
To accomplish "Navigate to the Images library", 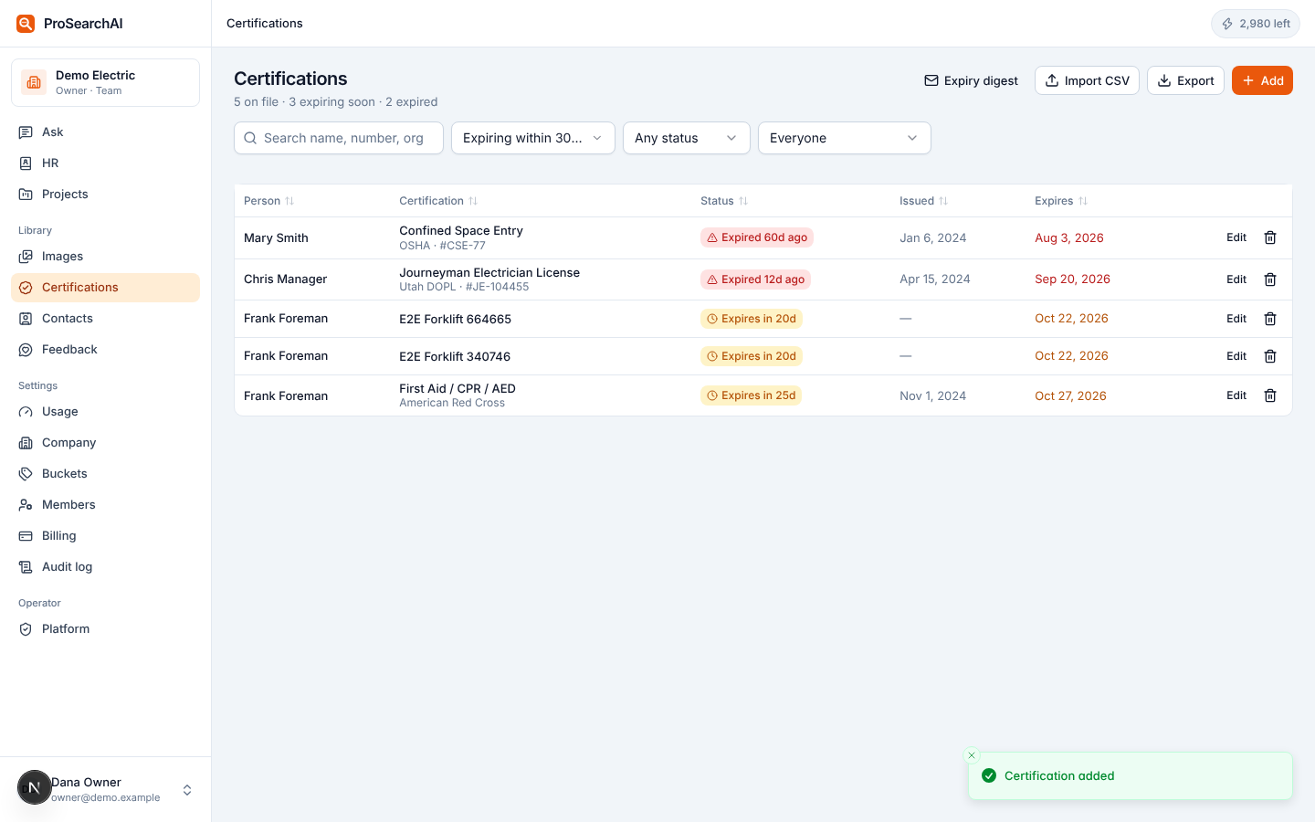I will [105, 257].
